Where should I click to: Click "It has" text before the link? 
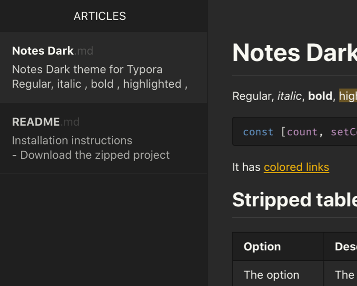246,167
